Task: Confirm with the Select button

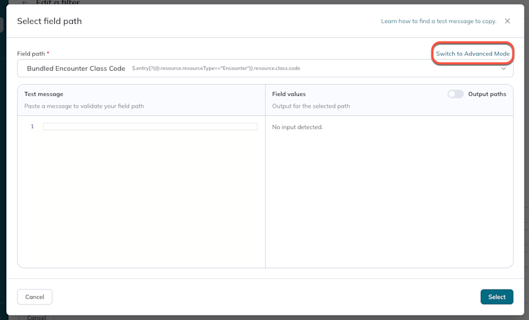Action: coord(497,297)
